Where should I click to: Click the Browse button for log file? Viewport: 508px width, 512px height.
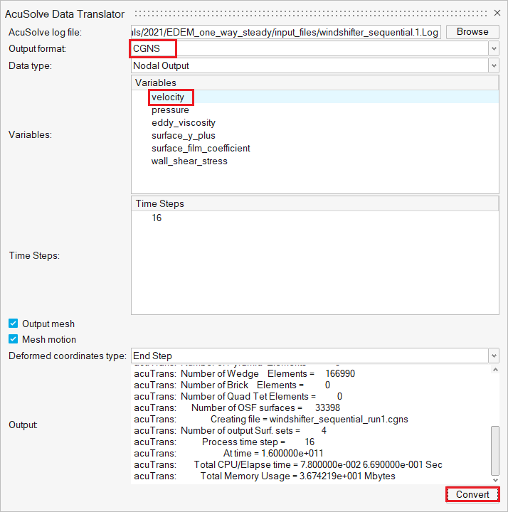472,32
